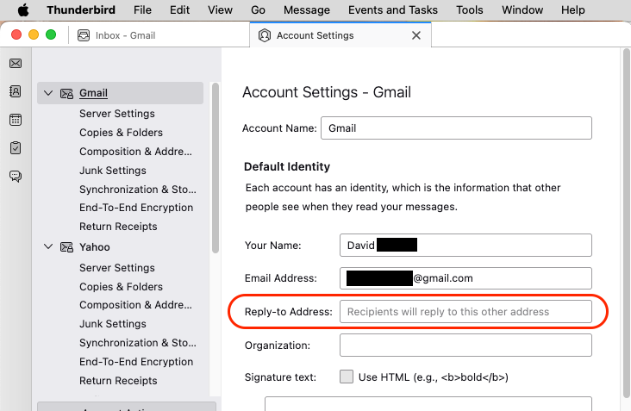This screenshot has width=631, height=411.
Task: Open the File menu
Action: coord(142,9)
